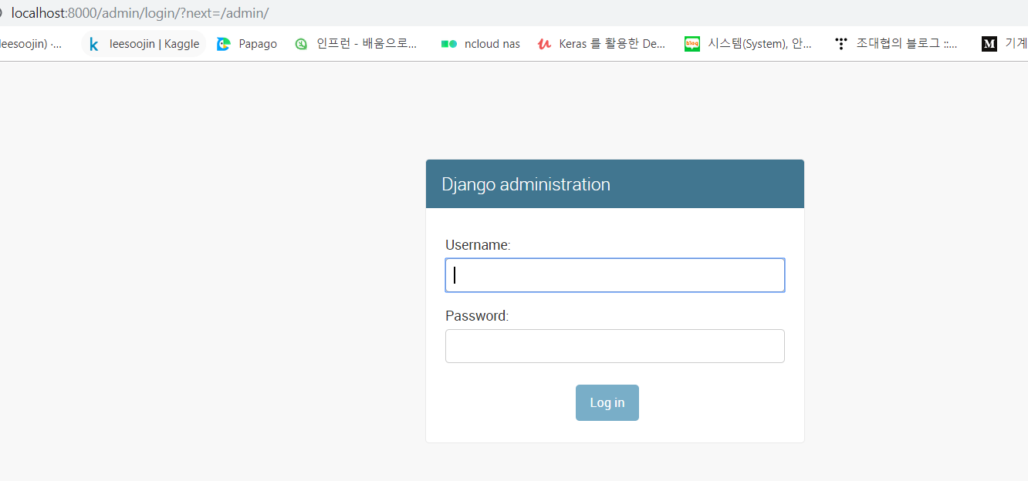Open the 인프런 bookmark
1028x481 pixels.
click(356, 44)
